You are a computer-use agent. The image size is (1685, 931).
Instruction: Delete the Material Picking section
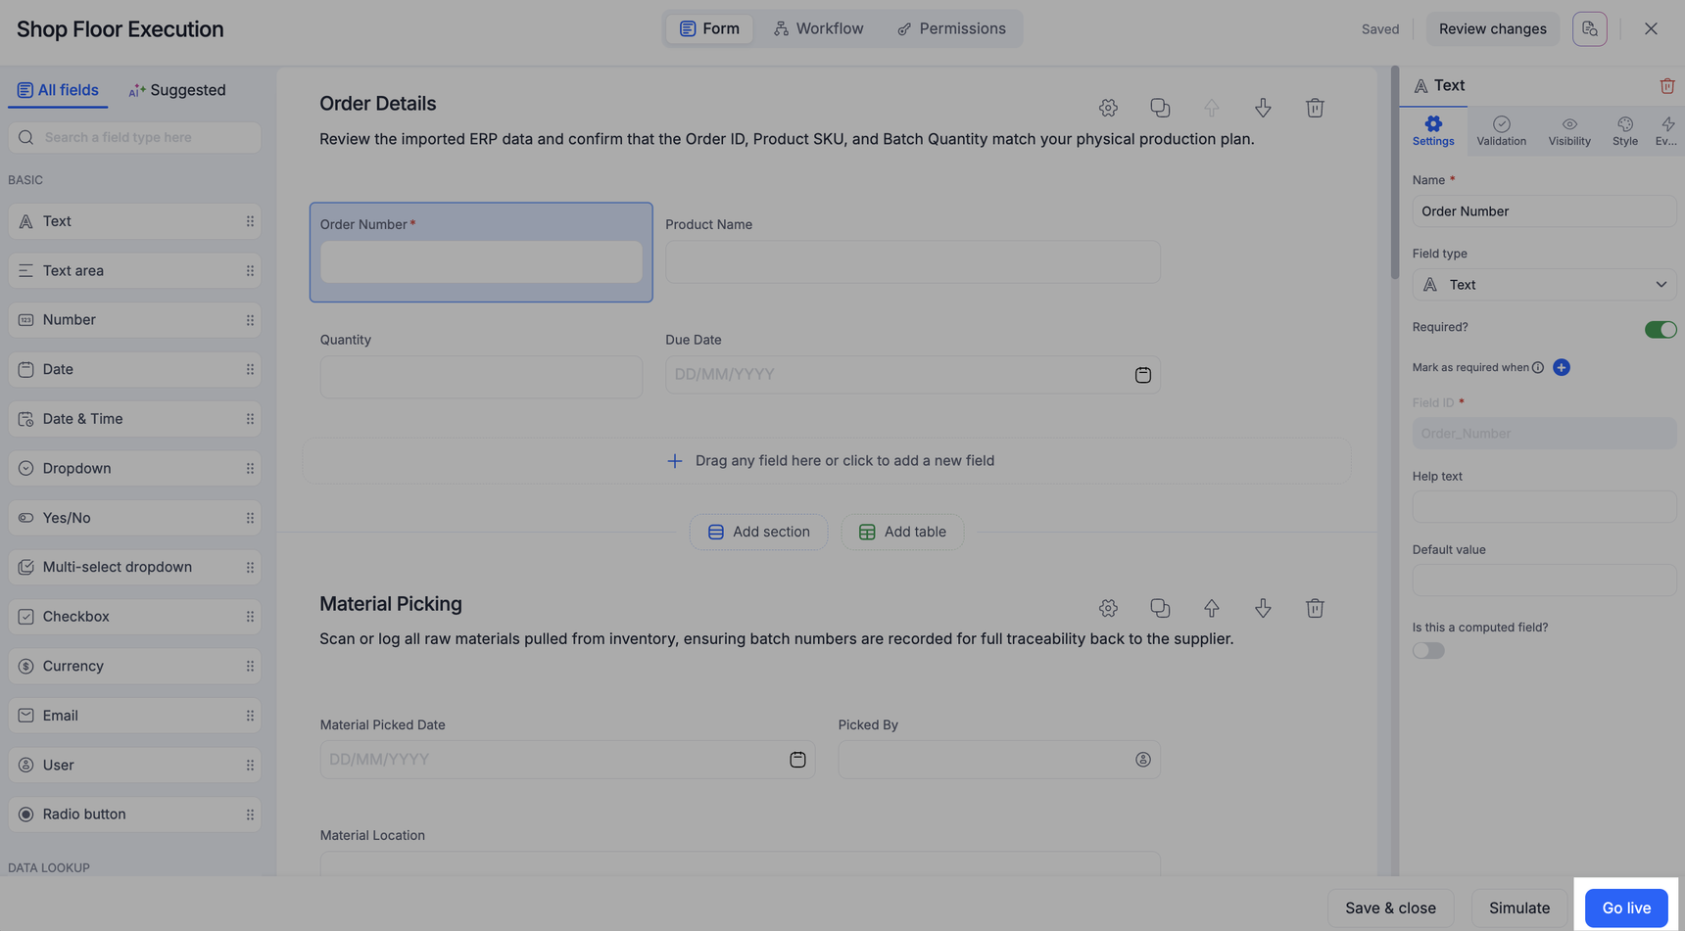[x=1315, y=608]
